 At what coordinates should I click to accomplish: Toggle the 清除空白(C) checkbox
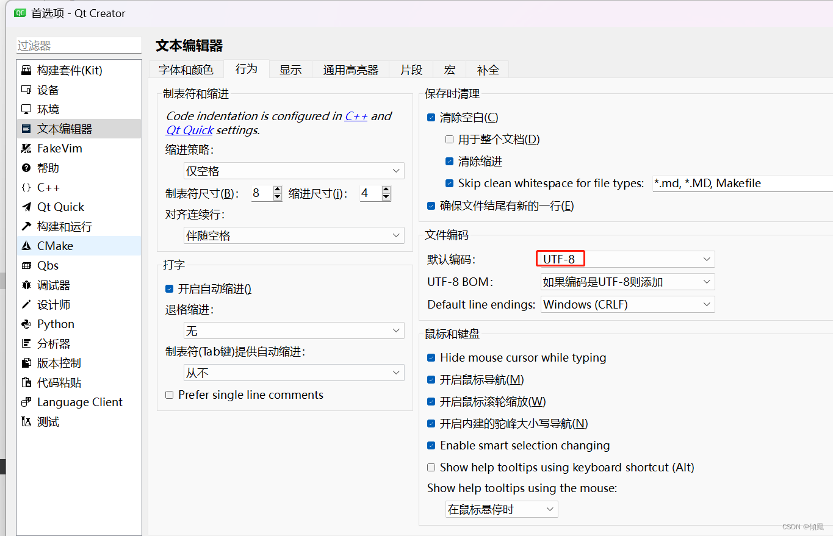coord(431,118)
